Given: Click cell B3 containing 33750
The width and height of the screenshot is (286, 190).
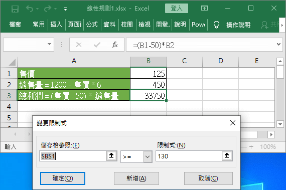Looking at the screenshot, I should click(x=149, y=95).
